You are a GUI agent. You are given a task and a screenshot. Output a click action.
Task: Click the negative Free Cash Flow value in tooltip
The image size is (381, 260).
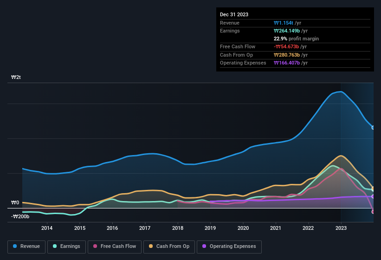[286, 47]
